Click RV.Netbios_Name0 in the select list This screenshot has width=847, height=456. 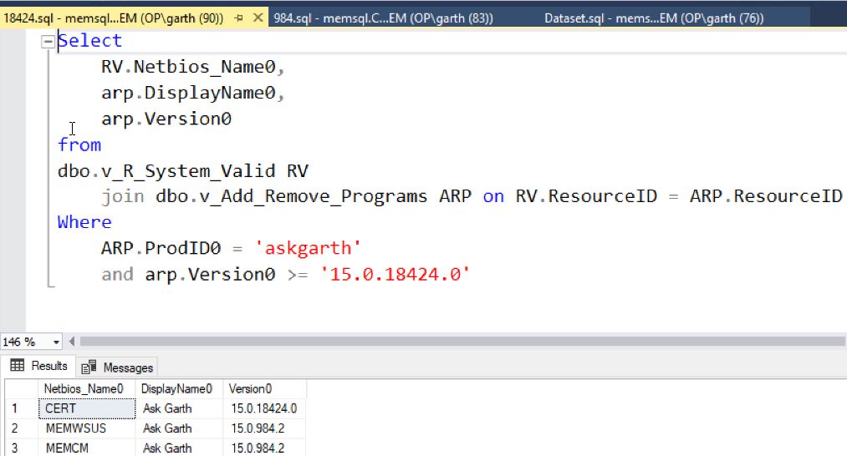pos(188,67)
